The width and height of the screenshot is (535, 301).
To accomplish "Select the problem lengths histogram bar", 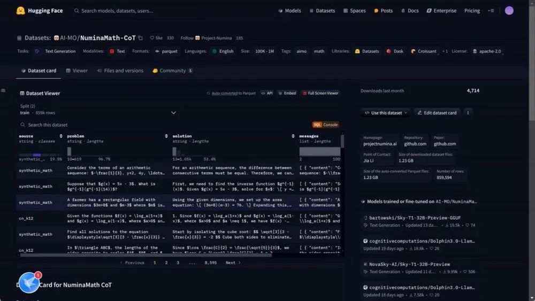I will point(69,151).
